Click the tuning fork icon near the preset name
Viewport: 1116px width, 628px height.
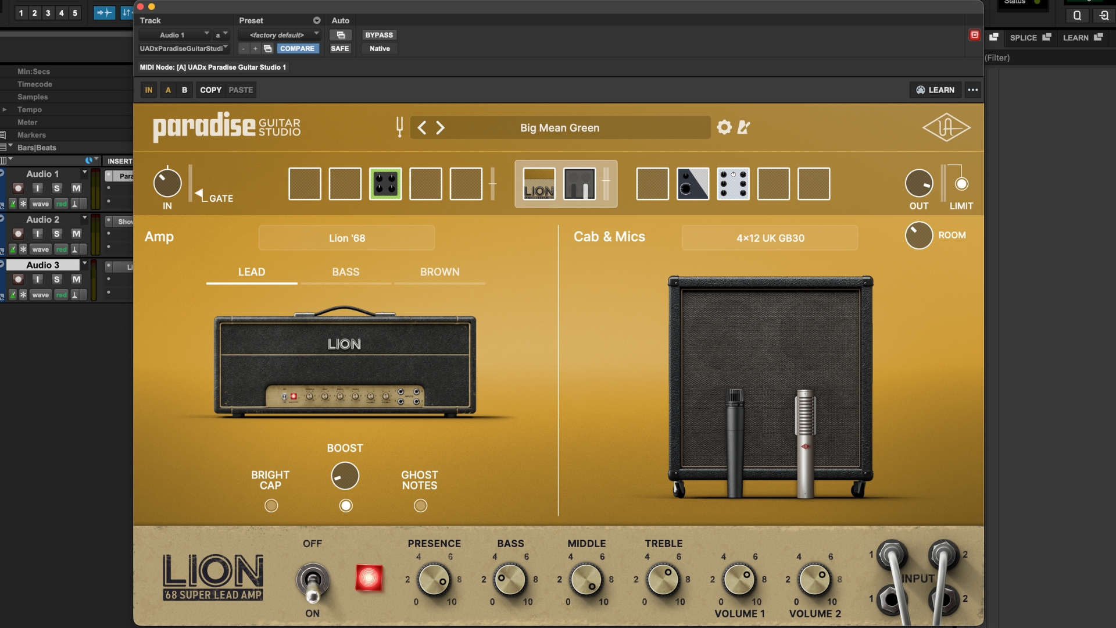click(x=399, y=127)
